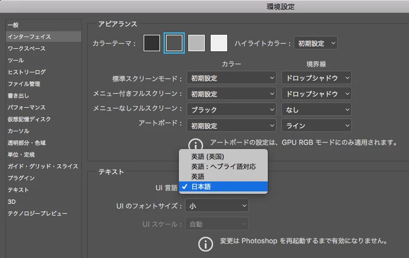
Task: Open テキスト category in the sidebar
Action: pos(44,190)
